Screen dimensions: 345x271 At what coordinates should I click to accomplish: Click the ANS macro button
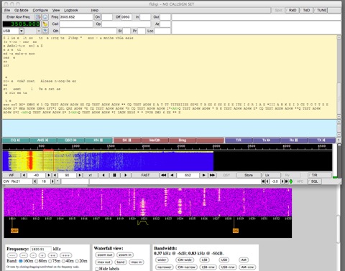pos(43,140)
